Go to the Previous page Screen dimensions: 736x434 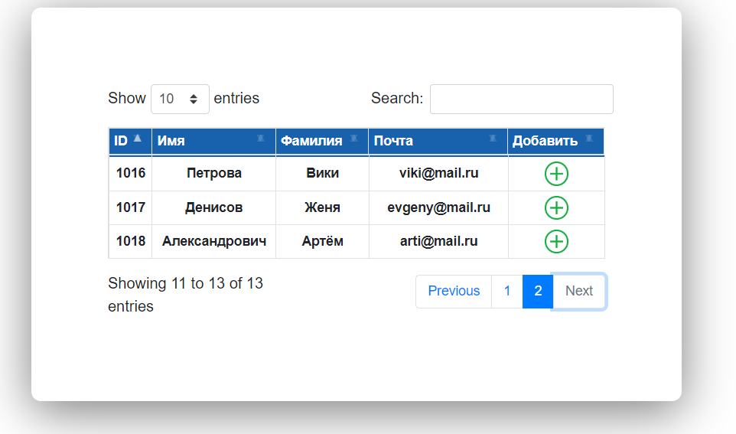click(x=454, y=291)
